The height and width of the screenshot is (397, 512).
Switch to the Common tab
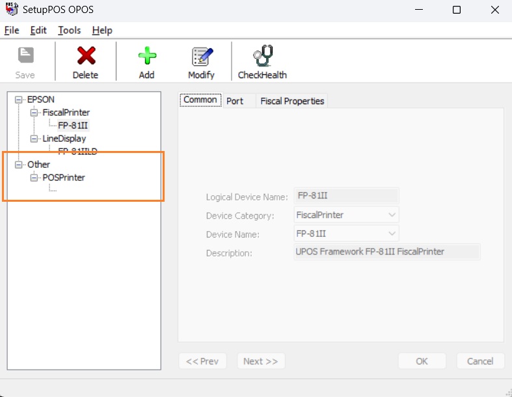coord(200,100)
